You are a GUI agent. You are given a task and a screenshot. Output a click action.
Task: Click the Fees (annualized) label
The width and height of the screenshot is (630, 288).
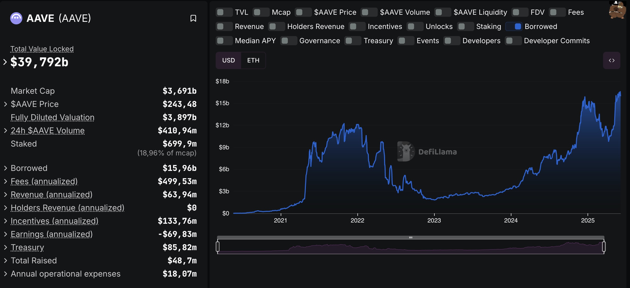pos(44,181)
